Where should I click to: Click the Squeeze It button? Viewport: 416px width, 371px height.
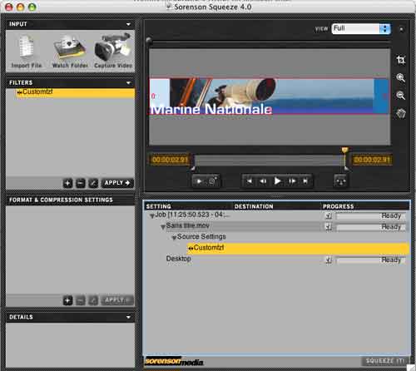point(385,361)
